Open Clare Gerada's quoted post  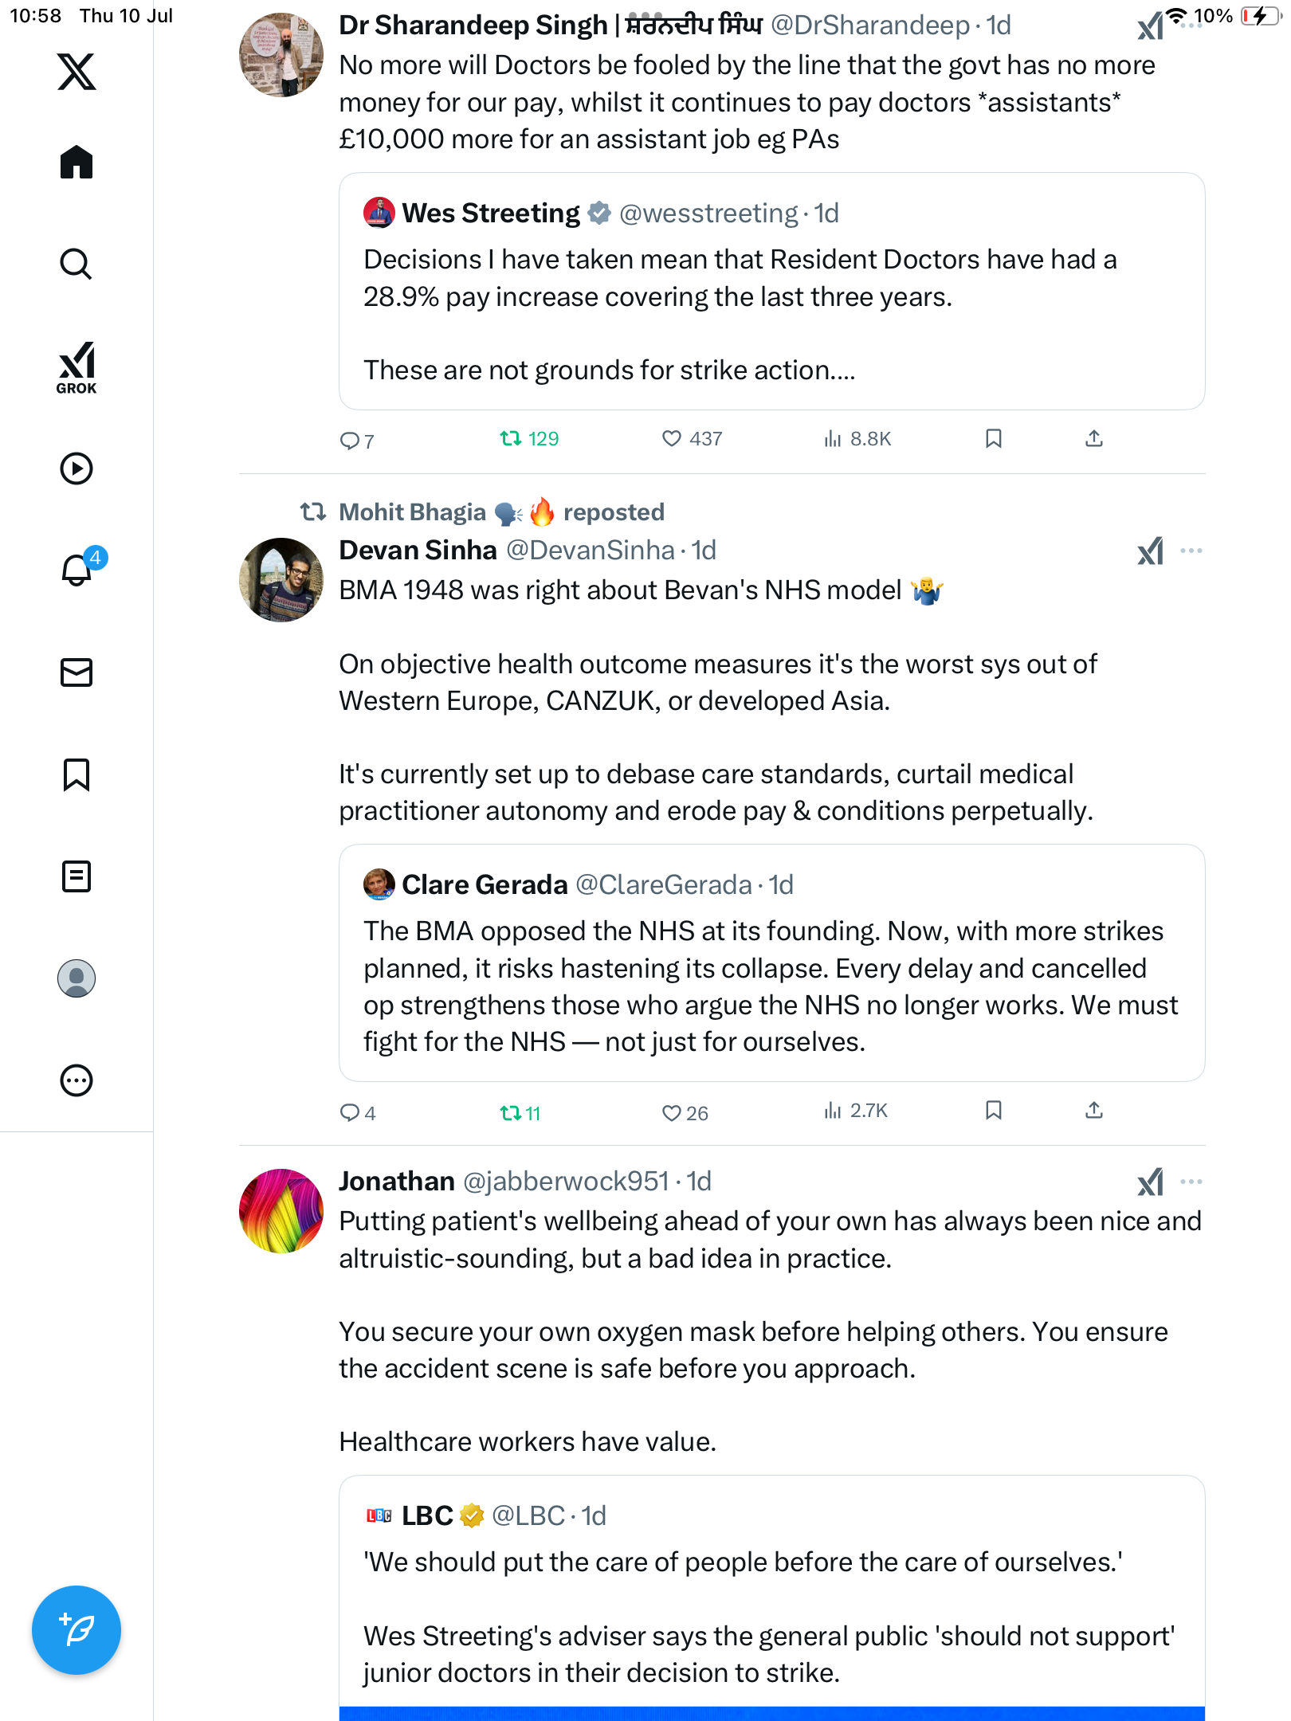[771, 962]
